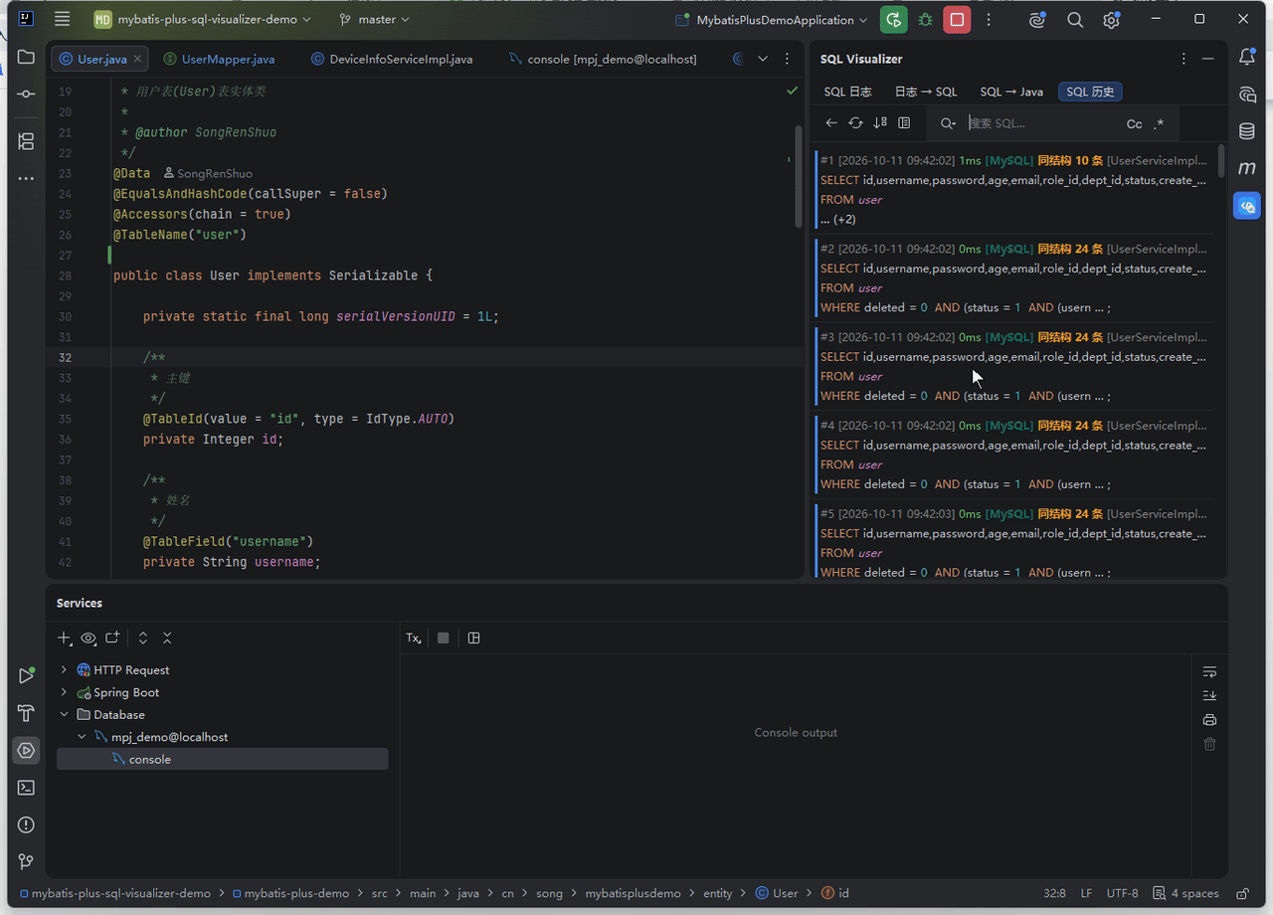Open the Project tool window folder icon
This screenshot has width=1273, height=915.
(26, 58)
